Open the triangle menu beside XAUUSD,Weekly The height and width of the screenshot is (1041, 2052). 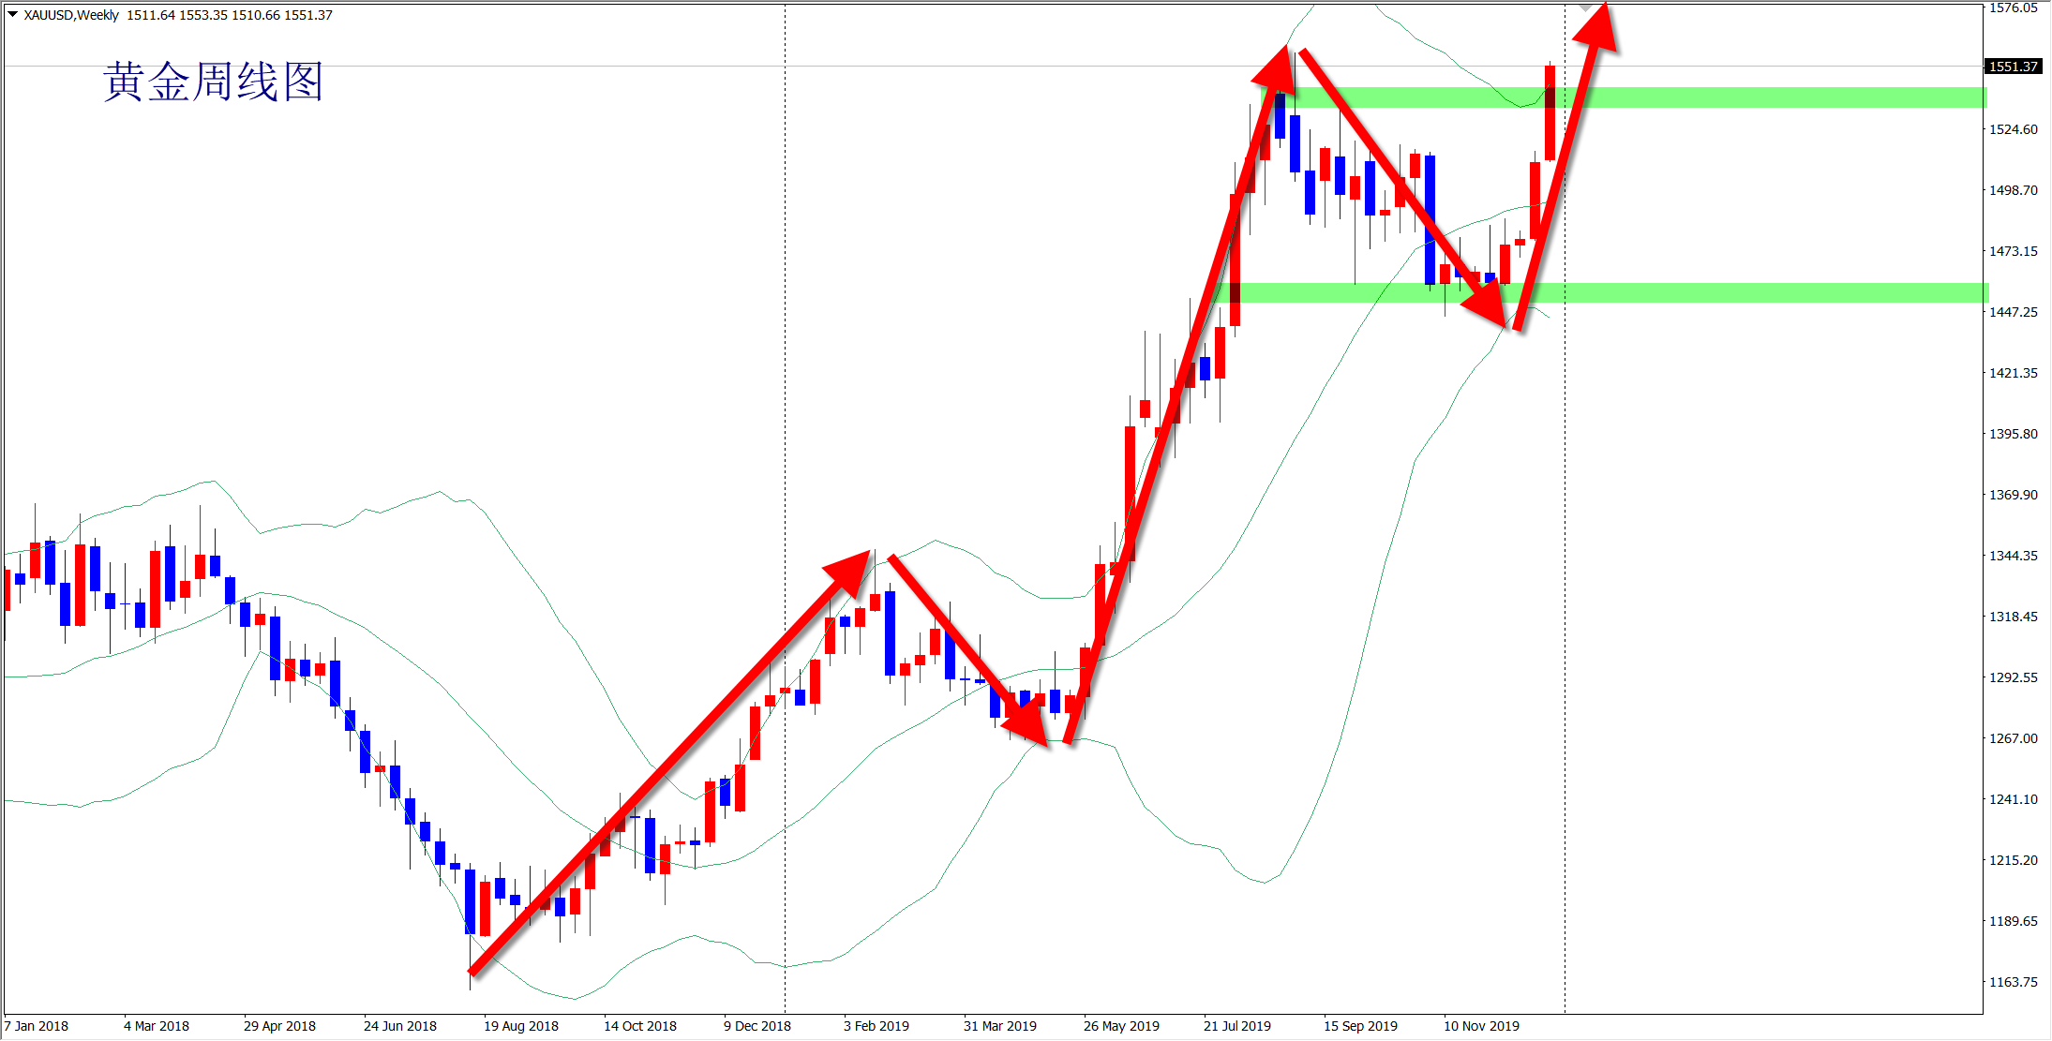coord(13,15)
